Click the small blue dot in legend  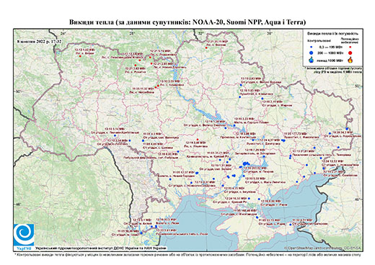click(x=312, y=48)
